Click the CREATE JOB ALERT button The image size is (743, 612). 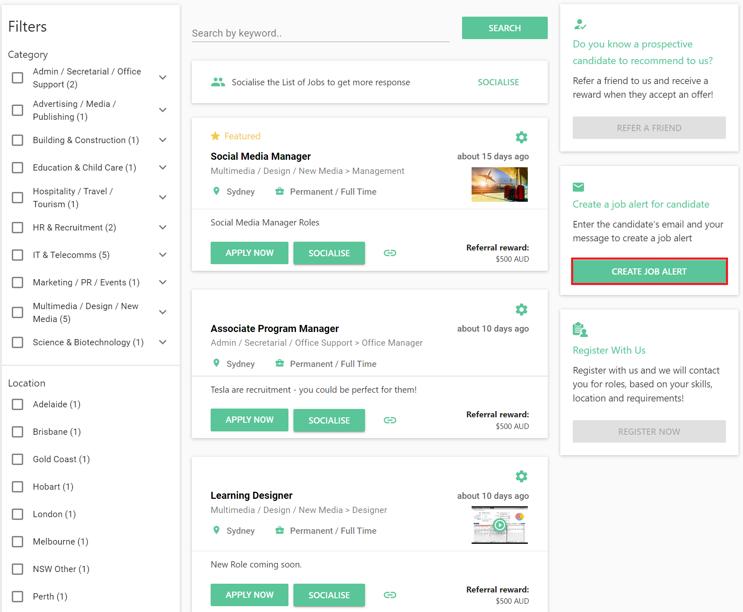pyautogui.click(x=649, y=272)
